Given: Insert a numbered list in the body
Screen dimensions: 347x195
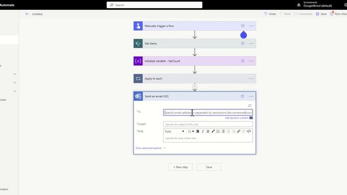Looking at the screenshot, I should click(x=223, y=131).
